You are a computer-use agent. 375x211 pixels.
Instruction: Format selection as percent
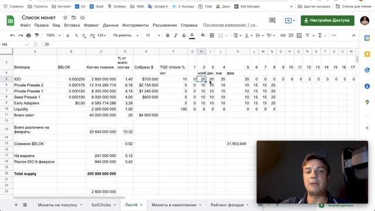76,35
